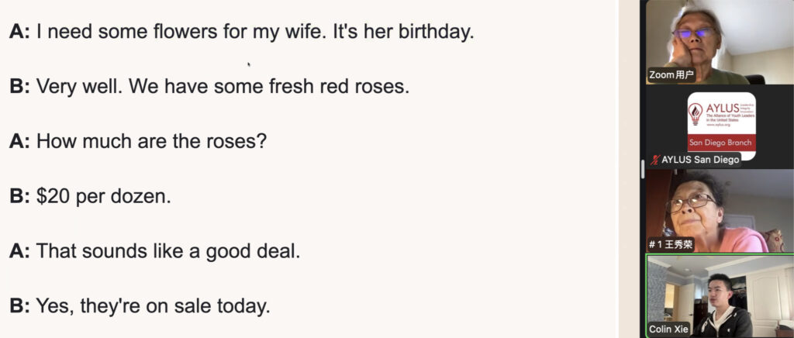Click the red San Diego Branch banner
Screen dimensions: 794x338
(721, 142)
